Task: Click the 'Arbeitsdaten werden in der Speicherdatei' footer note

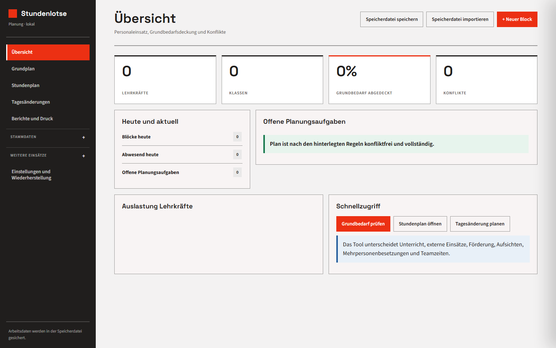Action: pos(45,334)
